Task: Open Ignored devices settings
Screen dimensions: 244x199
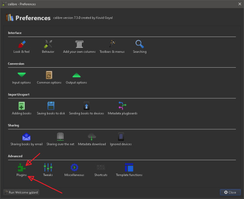Action: pyautogui.click(x=121, y=139)
